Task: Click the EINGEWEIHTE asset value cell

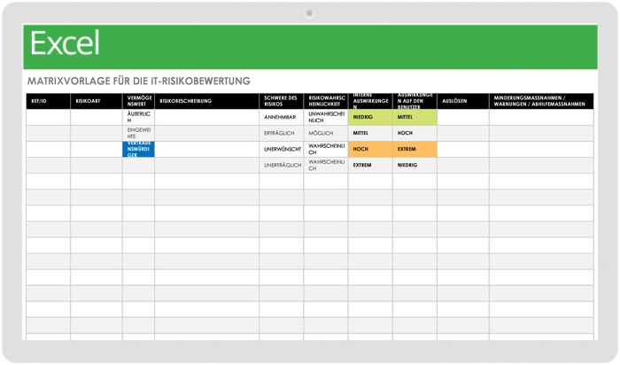Action: click(138, 133)
